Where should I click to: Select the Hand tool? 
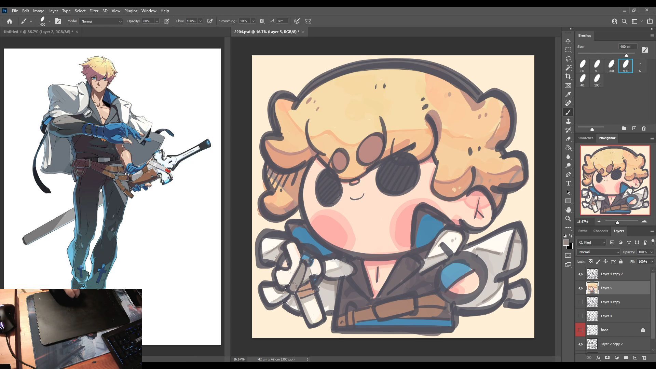click(x=568, y=210)
